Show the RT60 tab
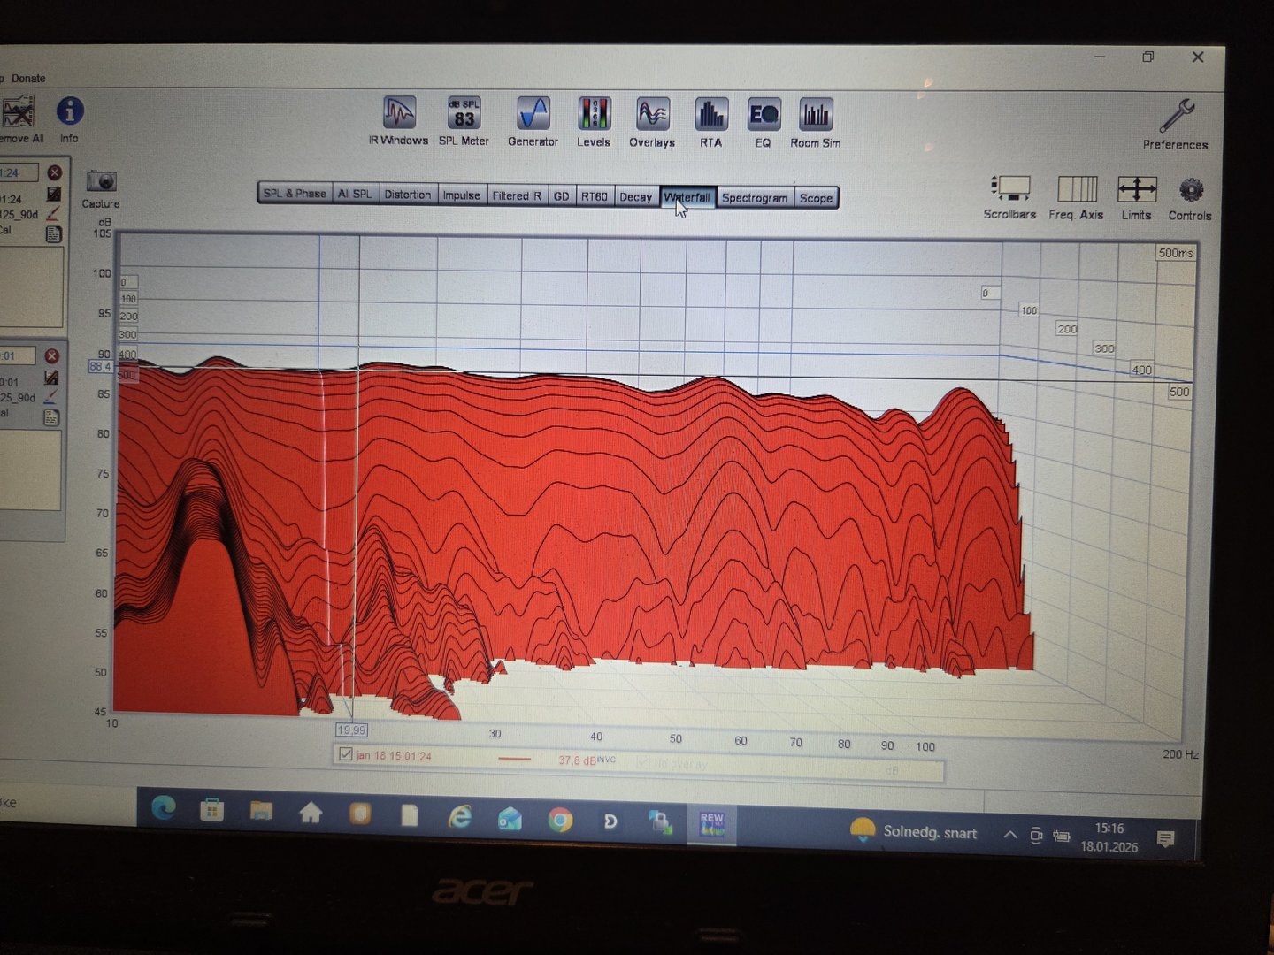 [594, 196]
